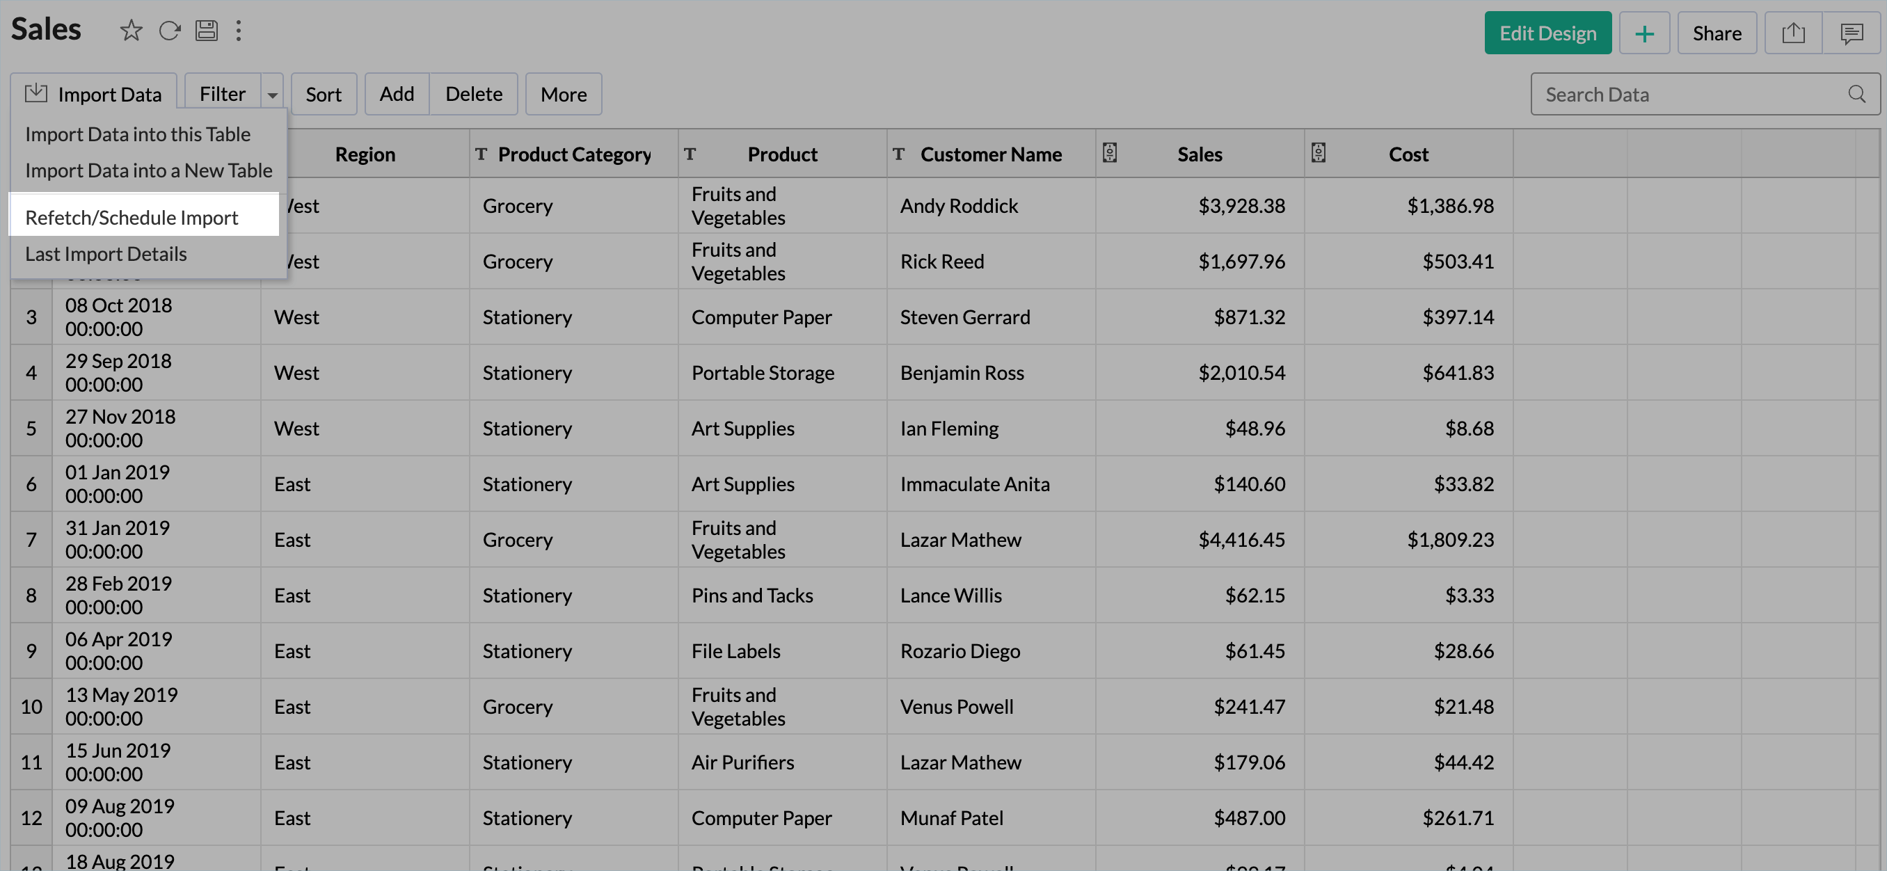Click the refresh icon beside the Sales title
The width and height of the screenshot is (1887, 871).
pyautogui.click(x=169, y=31)
